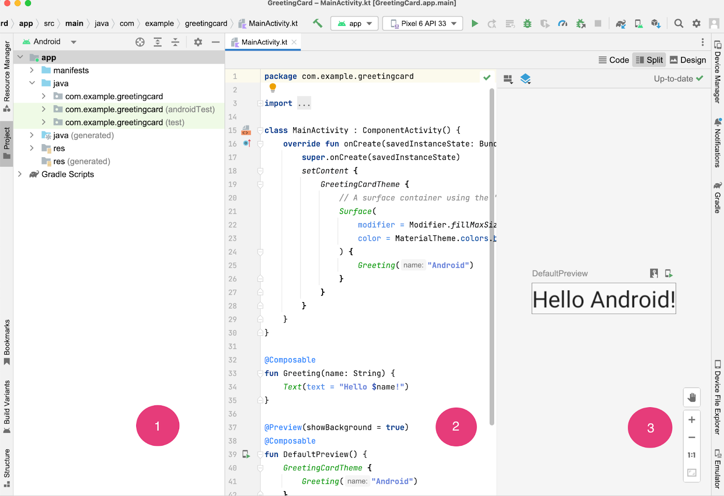Select the pan hand tool in preview
Screen dimensions: 724x496
click(x=691, y=398)
